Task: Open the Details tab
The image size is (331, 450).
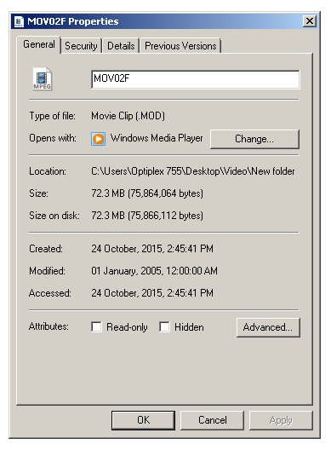Action: click(x=121, y=46)
